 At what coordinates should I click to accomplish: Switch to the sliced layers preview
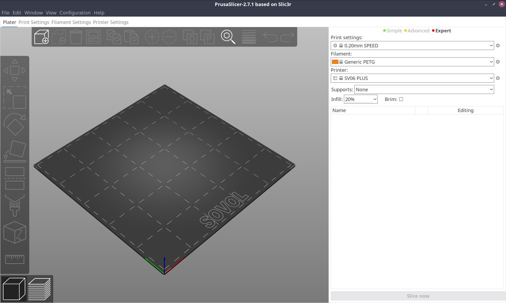pyautogui.click(x=40, y=289)
